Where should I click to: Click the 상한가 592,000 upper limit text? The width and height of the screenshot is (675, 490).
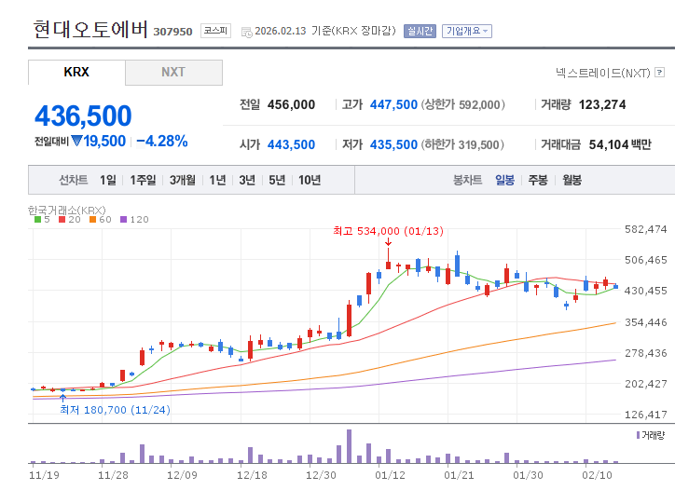462,104
